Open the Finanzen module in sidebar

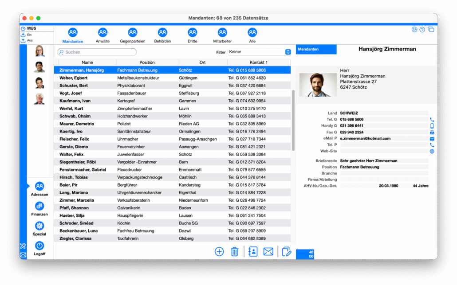pyautogui.click(x=39, y=209)
